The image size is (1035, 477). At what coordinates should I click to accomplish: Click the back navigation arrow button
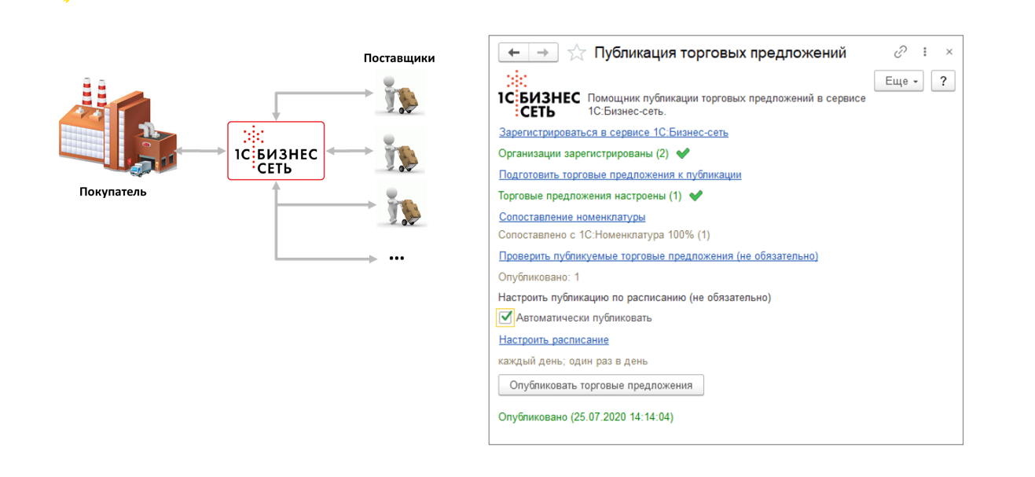[514, 53]
